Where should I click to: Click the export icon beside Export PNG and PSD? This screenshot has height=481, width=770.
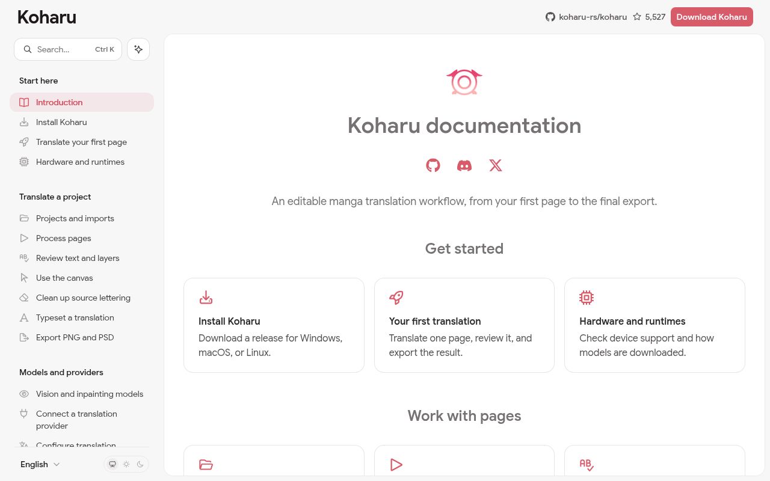click(24, 337)
